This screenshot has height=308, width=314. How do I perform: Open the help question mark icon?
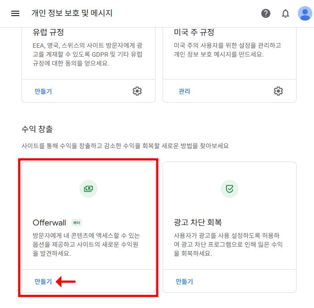click(x=266, y=13)
